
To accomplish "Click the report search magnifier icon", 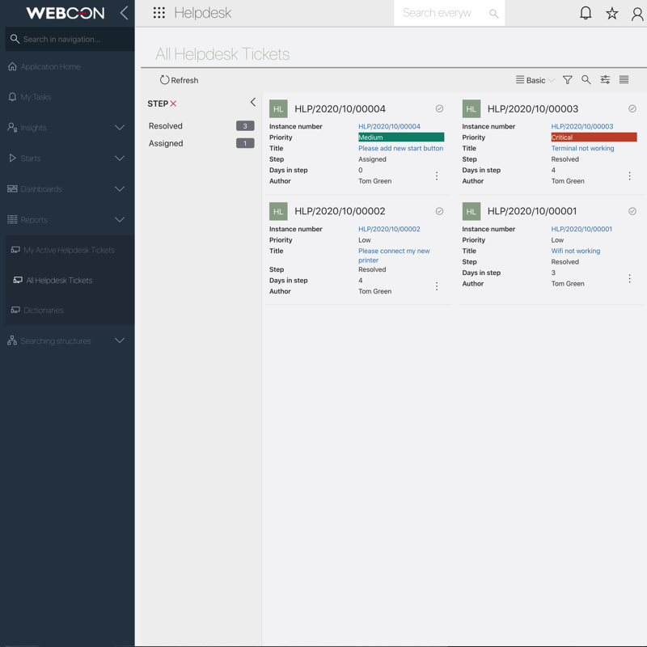I will 586,80.
